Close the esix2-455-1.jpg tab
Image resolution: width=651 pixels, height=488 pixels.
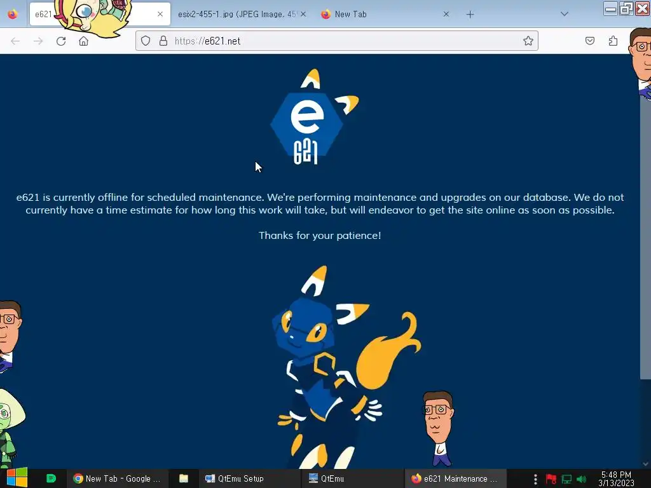303,14
